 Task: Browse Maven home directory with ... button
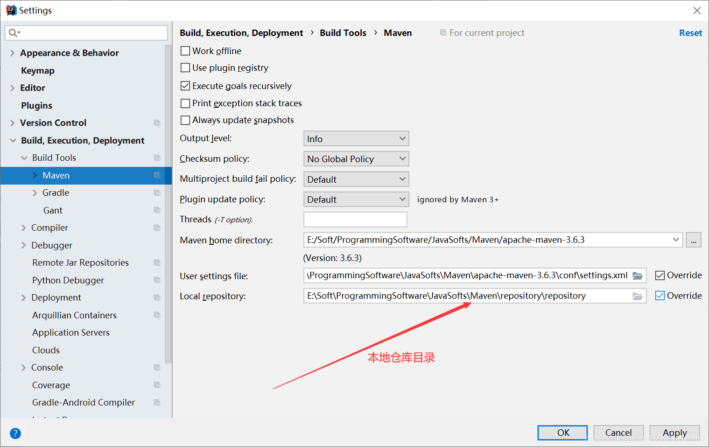coord(694,240)
